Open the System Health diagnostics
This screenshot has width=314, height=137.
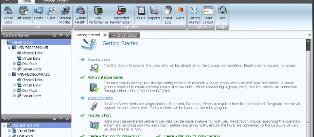tap(80, 15)
